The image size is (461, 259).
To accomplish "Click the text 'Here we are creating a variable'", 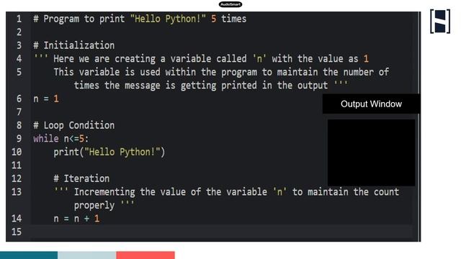I will coord(132,59).
